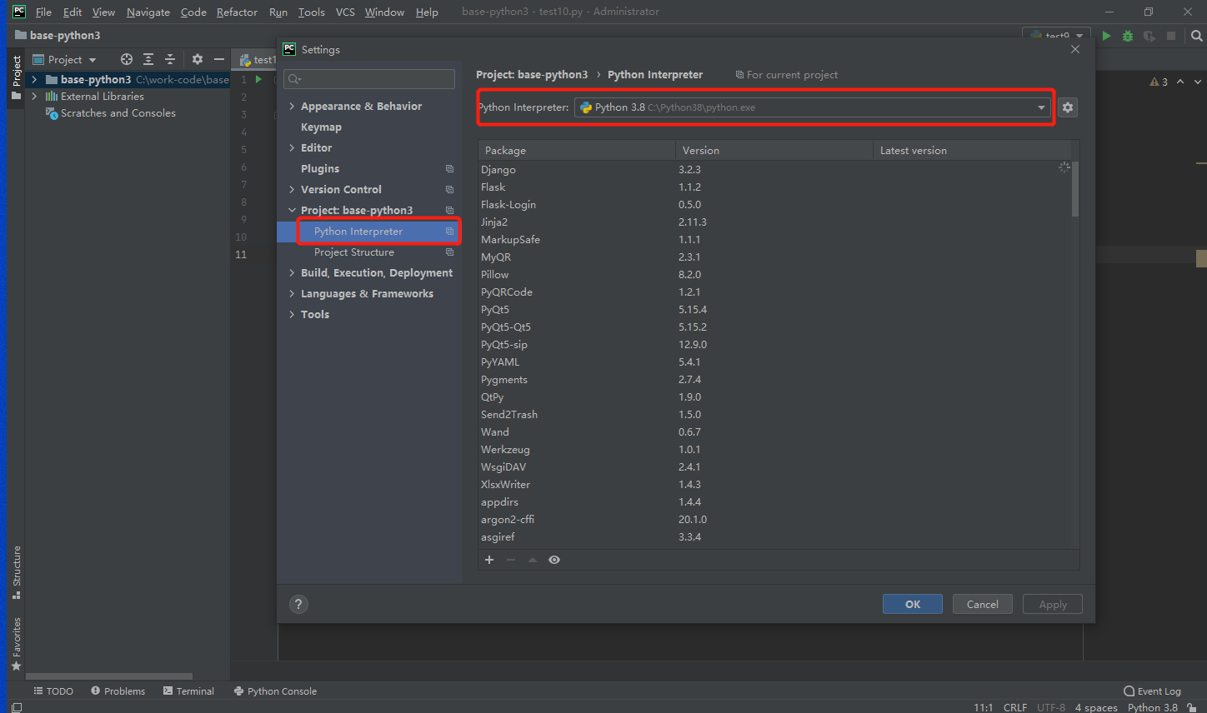The image size is (1207, 713).
Task: Open the Help menu
Action: click(427, 12)
